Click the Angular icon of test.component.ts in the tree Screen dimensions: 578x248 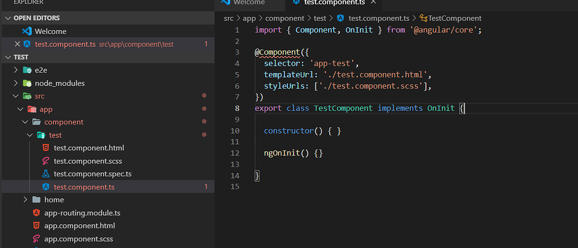(x=46, y=187)
